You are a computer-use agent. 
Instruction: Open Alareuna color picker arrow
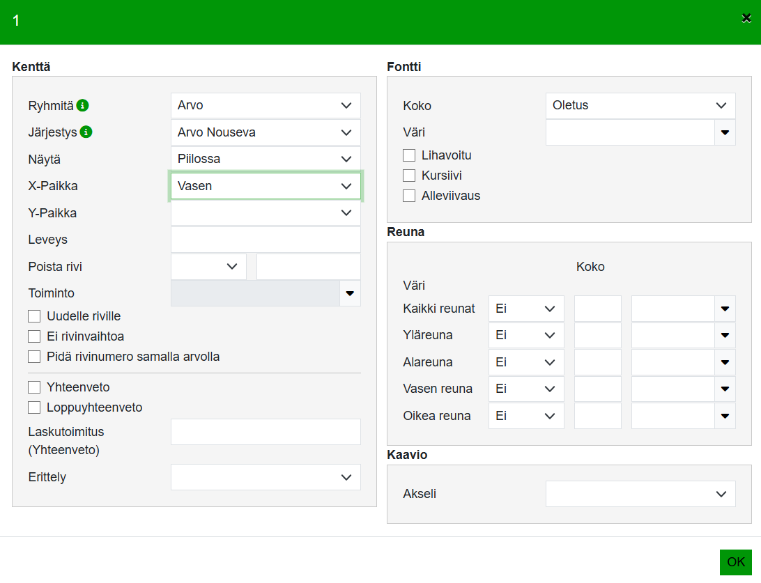tap(725, 362)
